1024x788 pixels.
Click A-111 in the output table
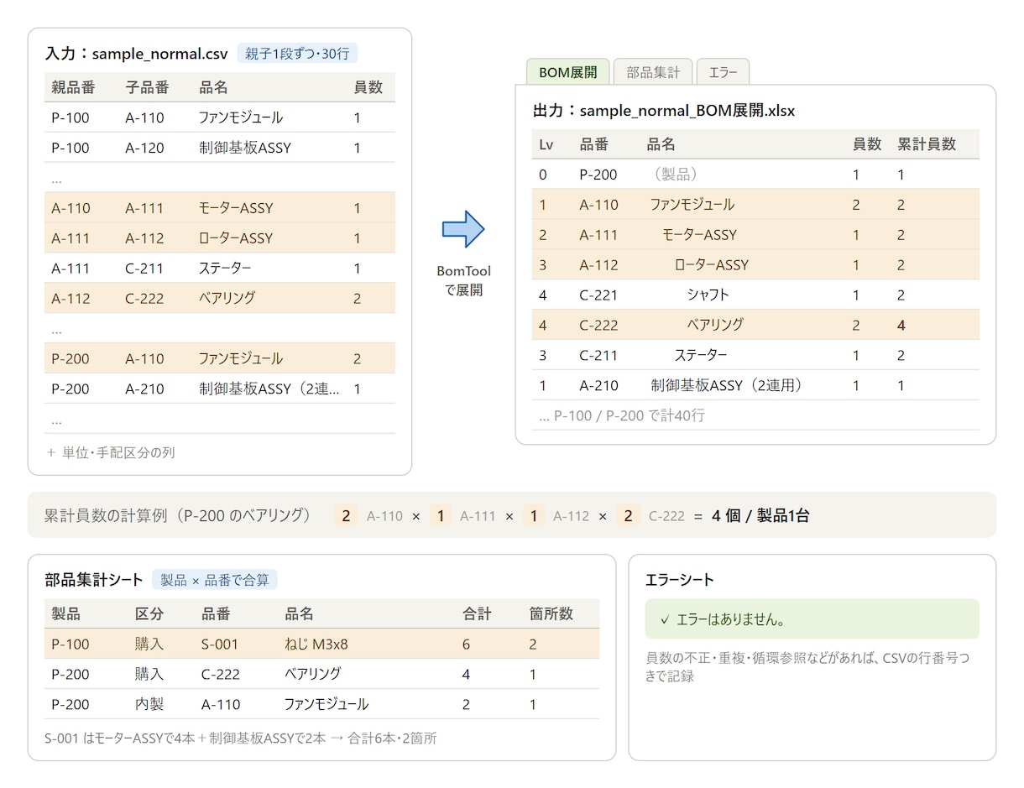pos(598,235)
